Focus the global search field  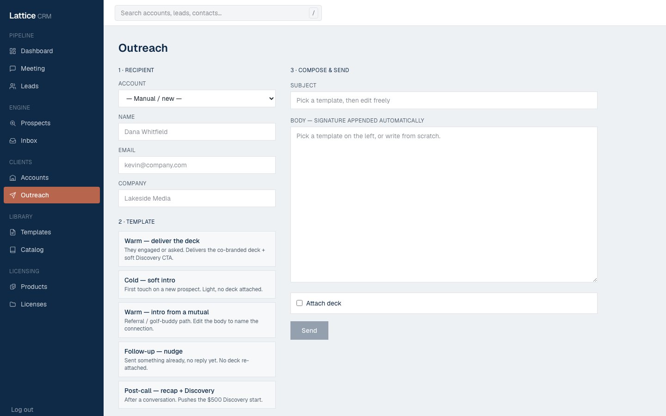(218, 13)
